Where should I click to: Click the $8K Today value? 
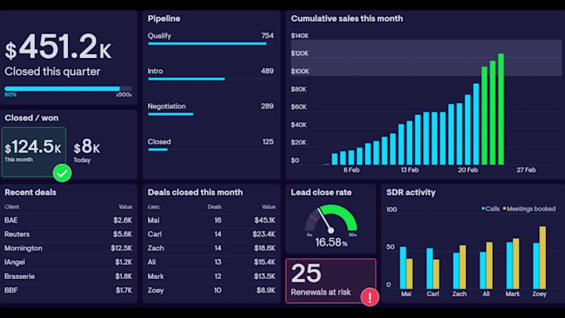(x=87, y=147)
